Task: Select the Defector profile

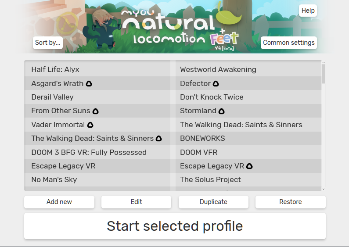Action: coord(248,83)
